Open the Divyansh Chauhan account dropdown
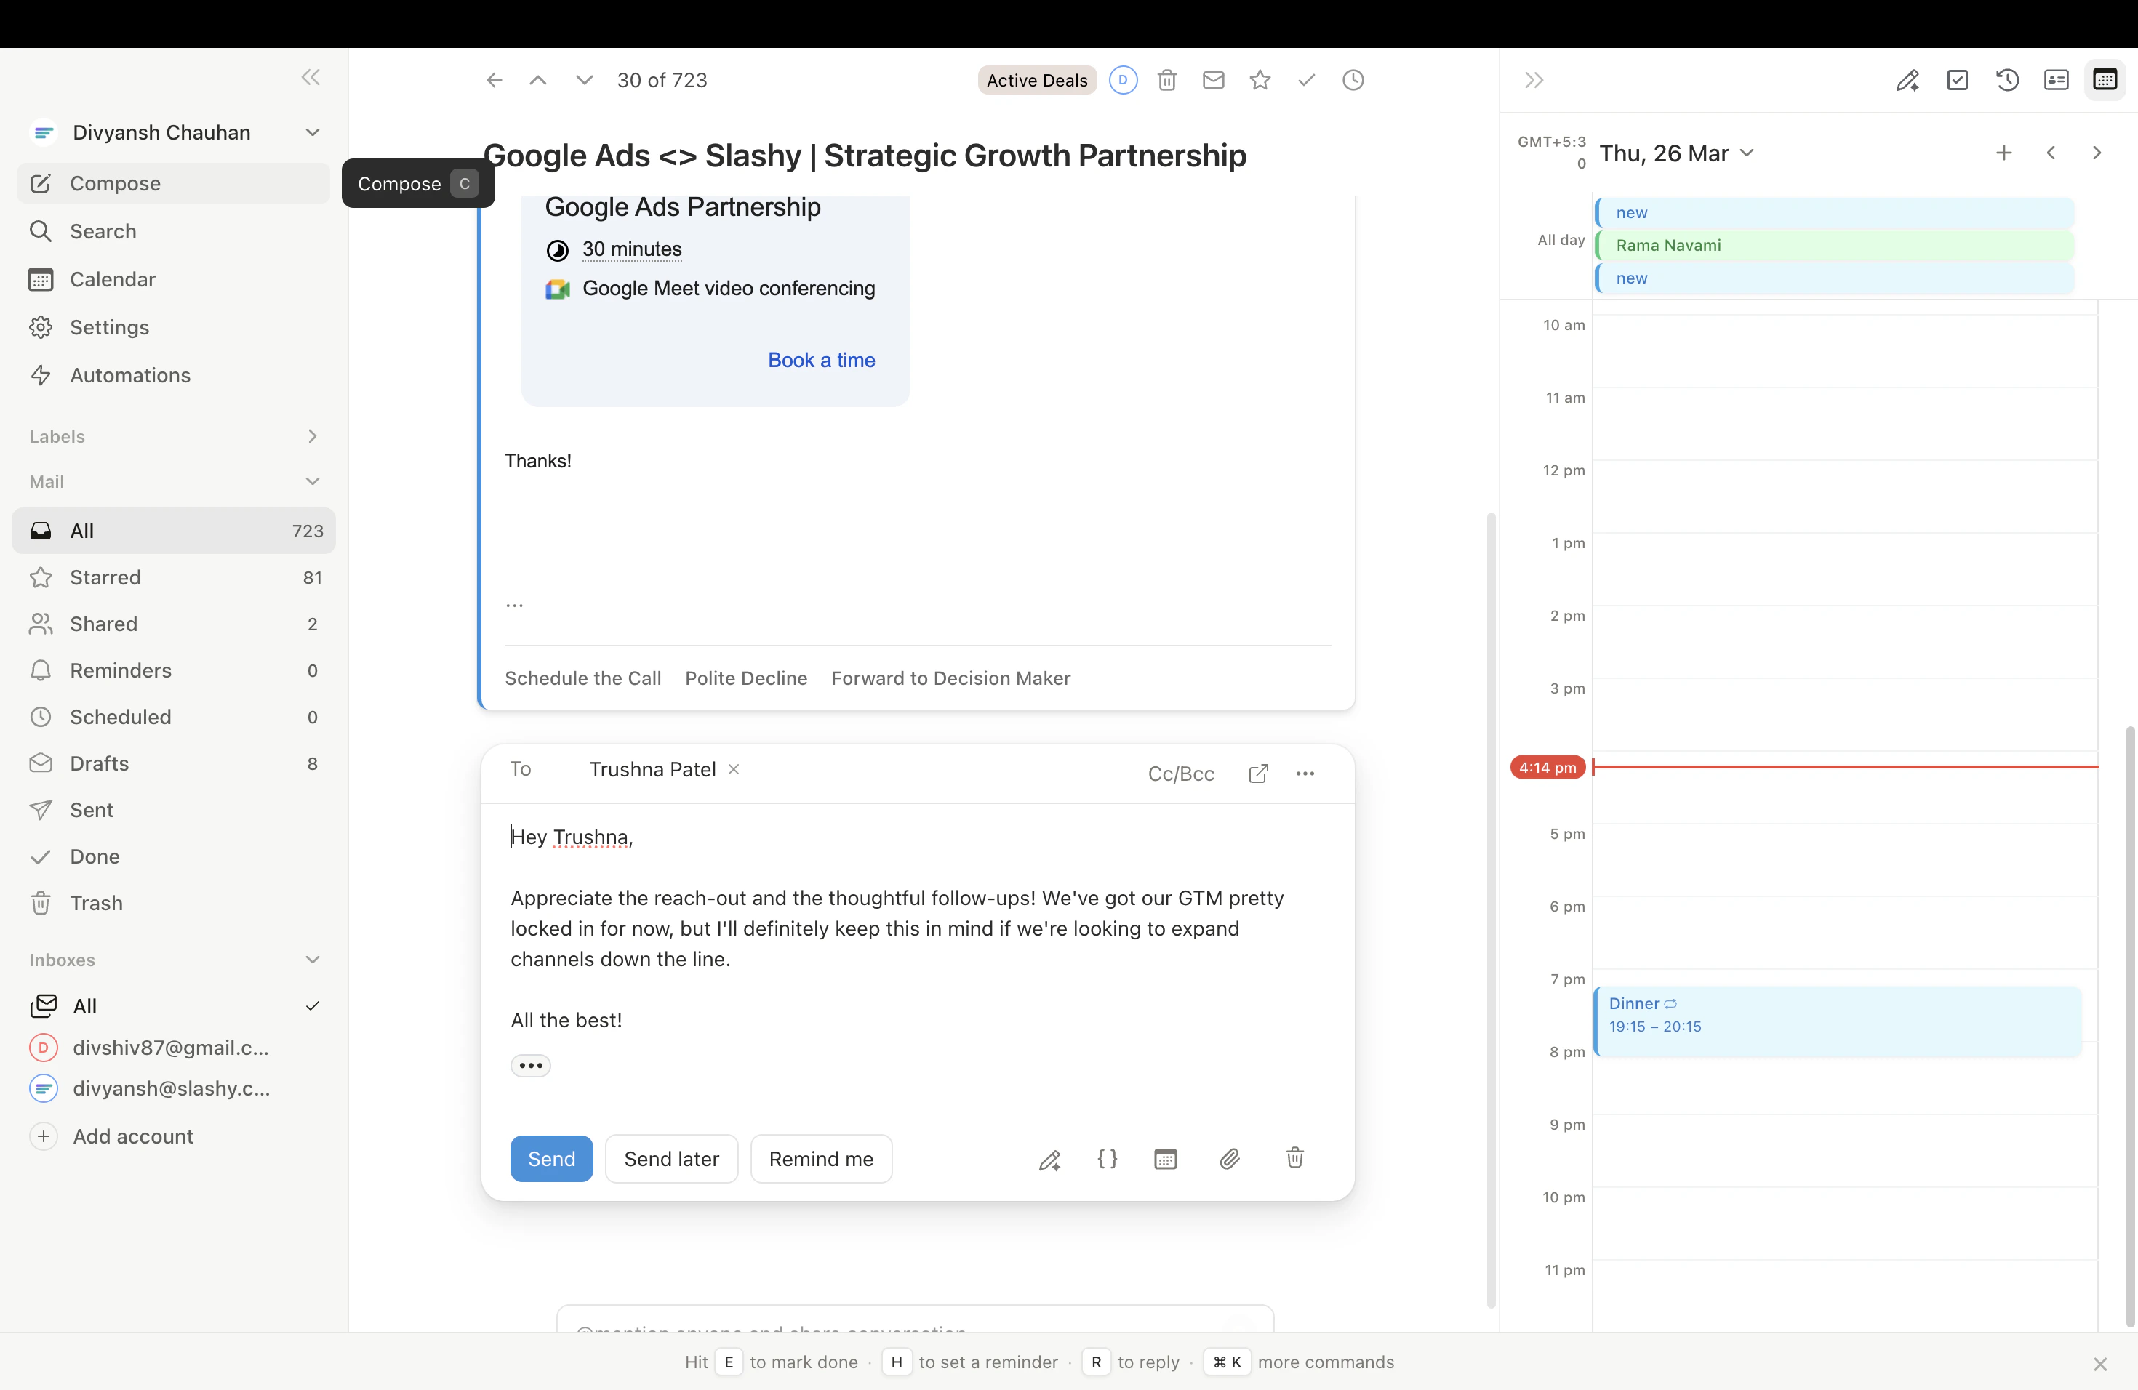2138x1390 pixels. click(312, 132)
